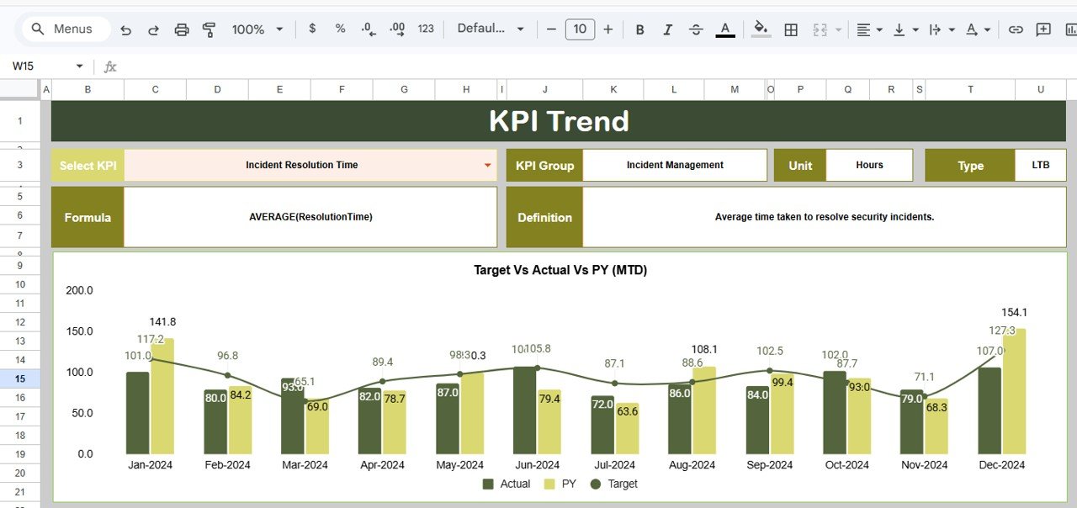Toggle strikethrough formatting
Screen dimensions: 1077x508
click(x=696, y=29)
